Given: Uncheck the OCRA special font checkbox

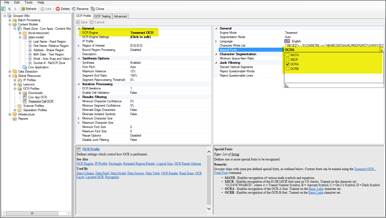Looking at the screenshot, I should 287,64.
